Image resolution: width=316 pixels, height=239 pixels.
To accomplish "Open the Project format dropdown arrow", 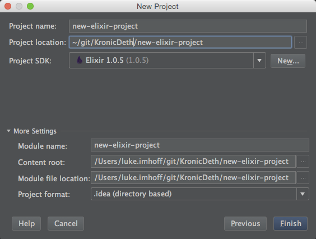I will (x=303, y=194).
